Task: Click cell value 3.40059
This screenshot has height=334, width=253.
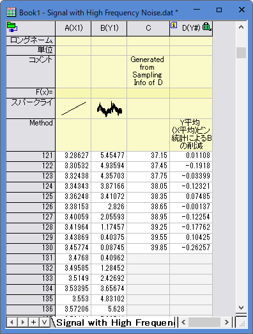Action: [x=73, y=218]
